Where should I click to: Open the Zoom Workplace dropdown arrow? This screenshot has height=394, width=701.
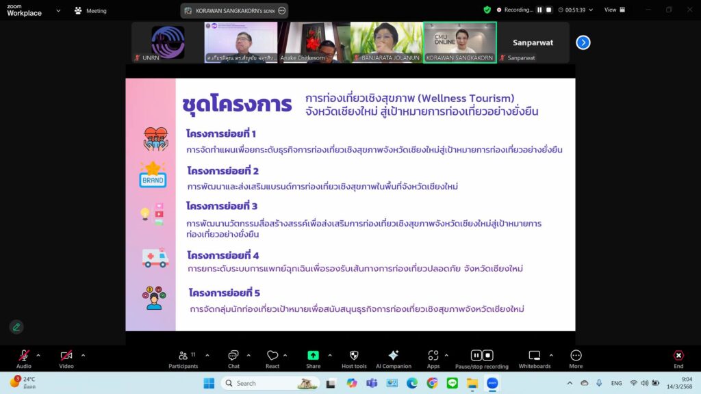coord(58,11)
